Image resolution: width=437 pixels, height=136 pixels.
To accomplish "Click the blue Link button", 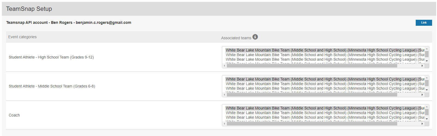I will pos(423,23).
